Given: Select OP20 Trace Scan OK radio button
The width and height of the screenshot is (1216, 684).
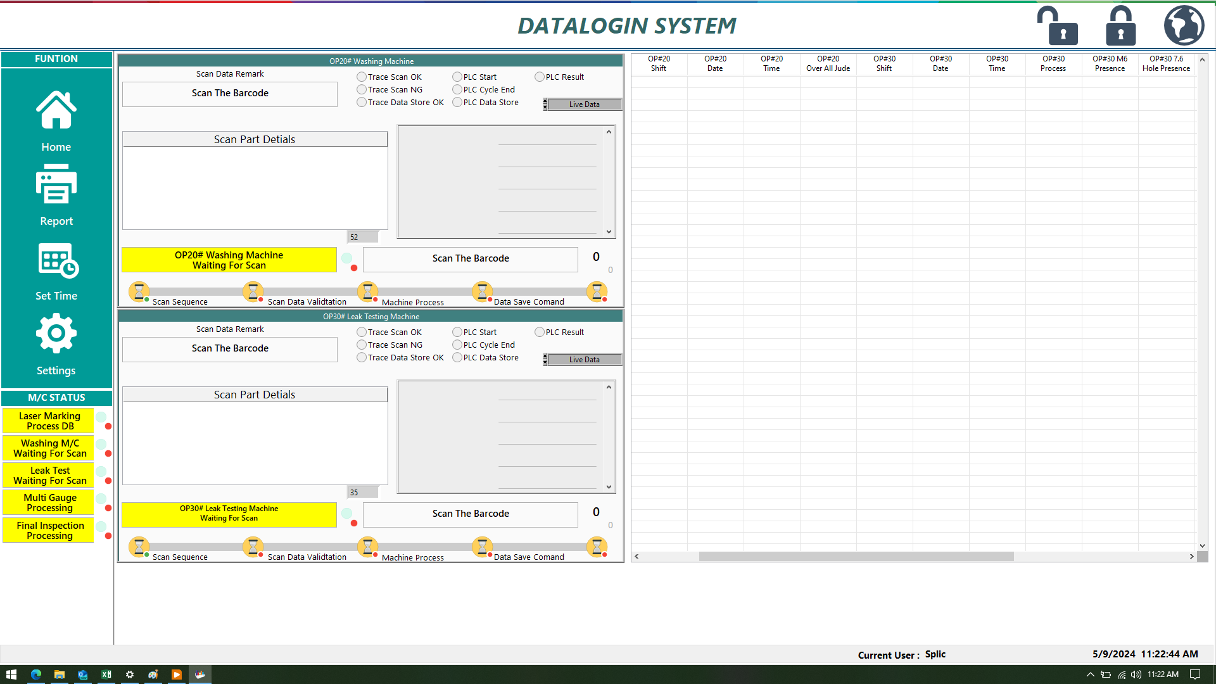Looking at the screenshot, I should tap(362, 77).
